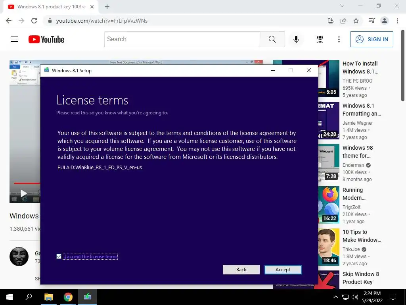
Task: Open 10 Tips to Make Windows video
Action: coord(362,236)
